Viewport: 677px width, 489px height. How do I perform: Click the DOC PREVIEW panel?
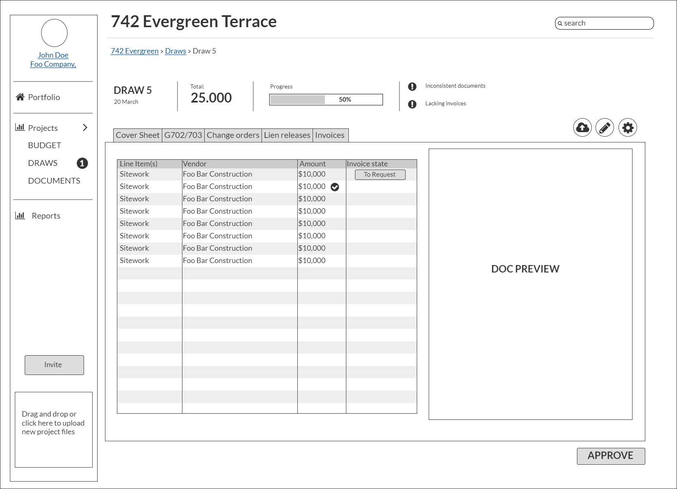[x=530, y=284]
